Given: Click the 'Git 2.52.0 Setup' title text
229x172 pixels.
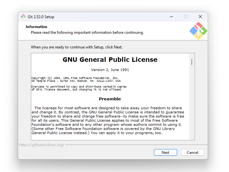Looking at the screenshot, I should pyautogui.click(x=41, y=17).
